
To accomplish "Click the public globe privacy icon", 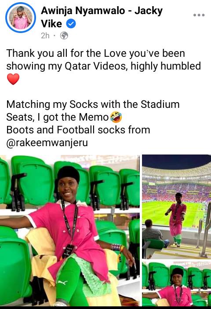I will [x=64, y=36].
